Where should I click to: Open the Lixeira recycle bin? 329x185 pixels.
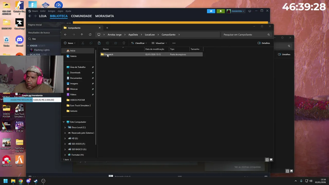[6, 41]
